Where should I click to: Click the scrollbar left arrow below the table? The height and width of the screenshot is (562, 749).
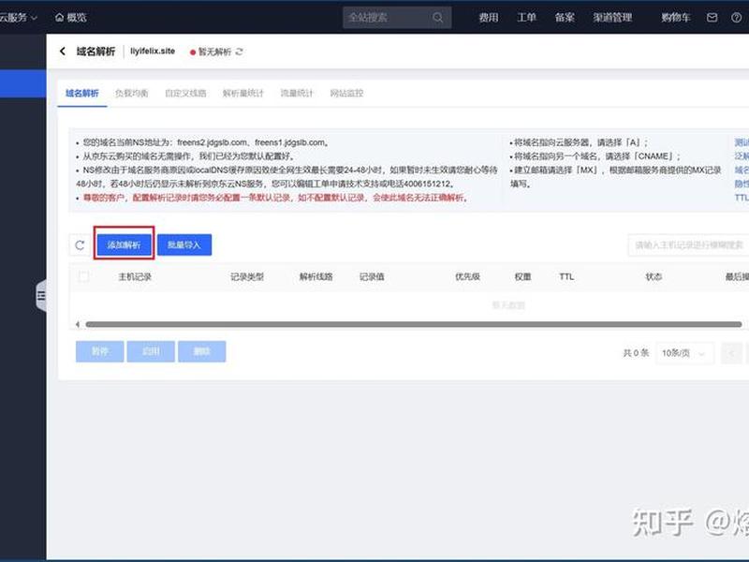point(78,324)
